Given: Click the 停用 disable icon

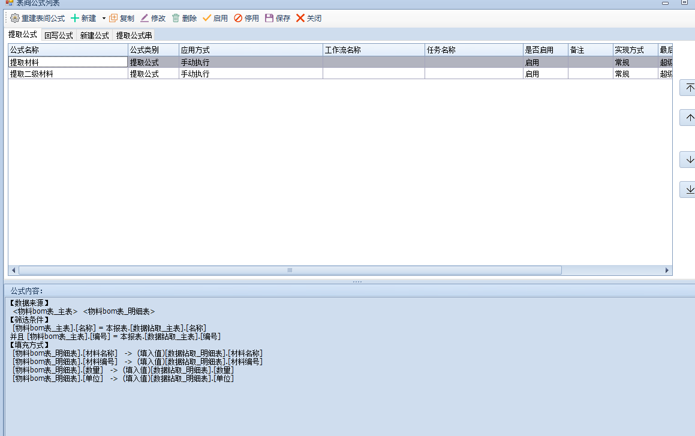Looking at the screenshot, I should tap(238, 19).
